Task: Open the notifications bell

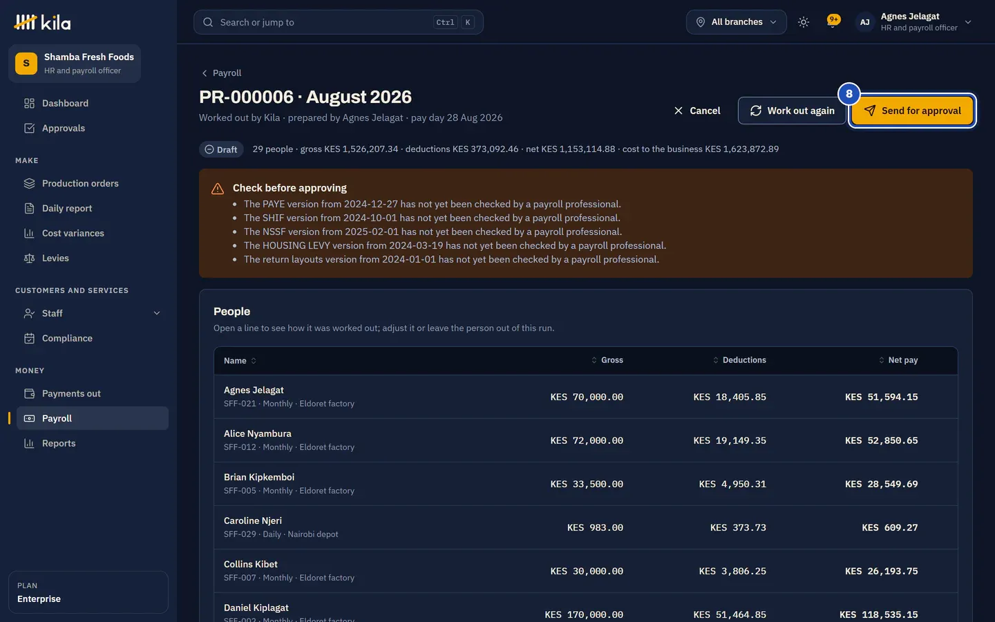Action: click(x=833, y=22)
